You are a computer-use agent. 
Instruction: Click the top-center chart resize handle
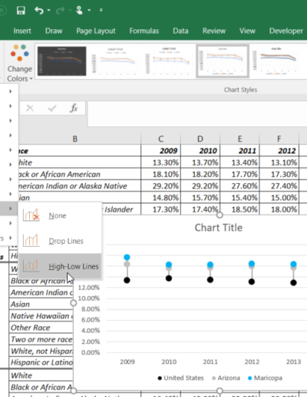pos(220,215)
